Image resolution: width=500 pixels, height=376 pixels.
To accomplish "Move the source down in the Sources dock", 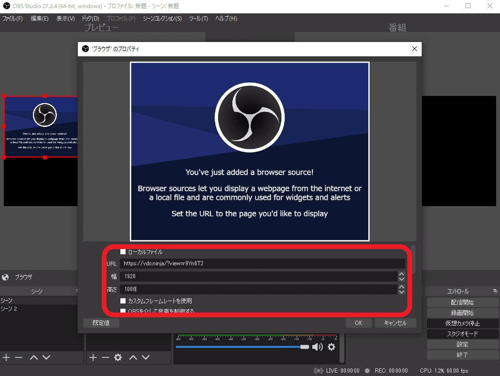I will click(x=146, y=357).
